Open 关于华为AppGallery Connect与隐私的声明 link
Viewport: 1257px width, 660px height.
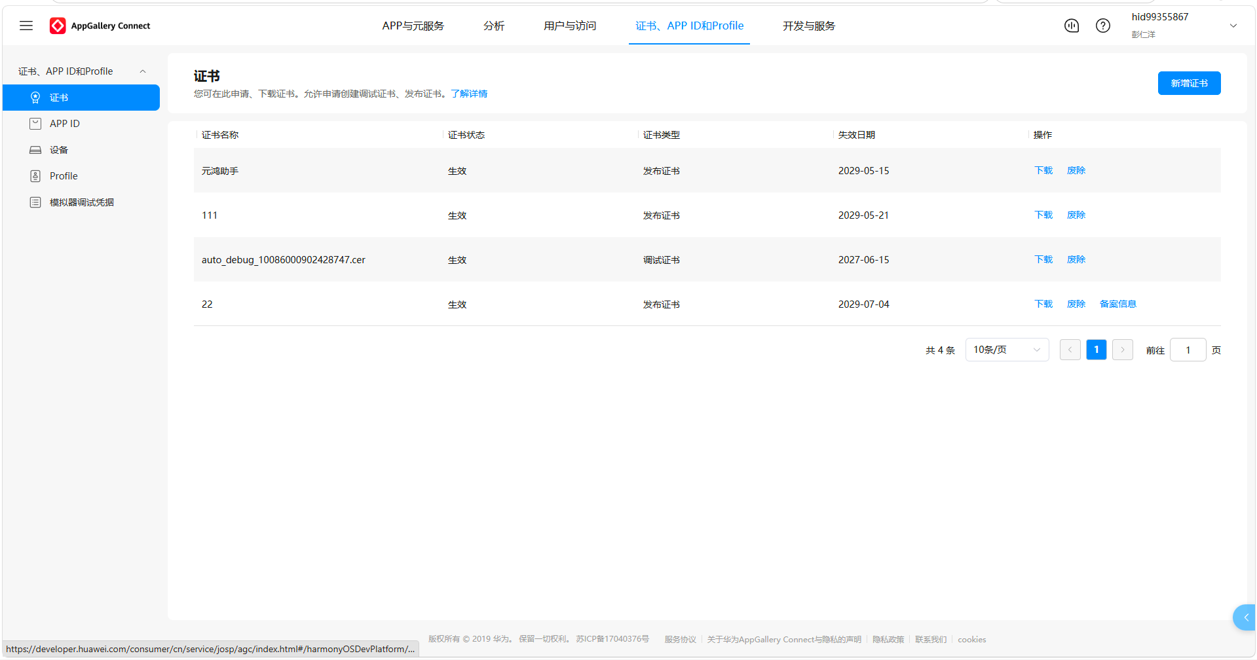click(x=784, y=640)
